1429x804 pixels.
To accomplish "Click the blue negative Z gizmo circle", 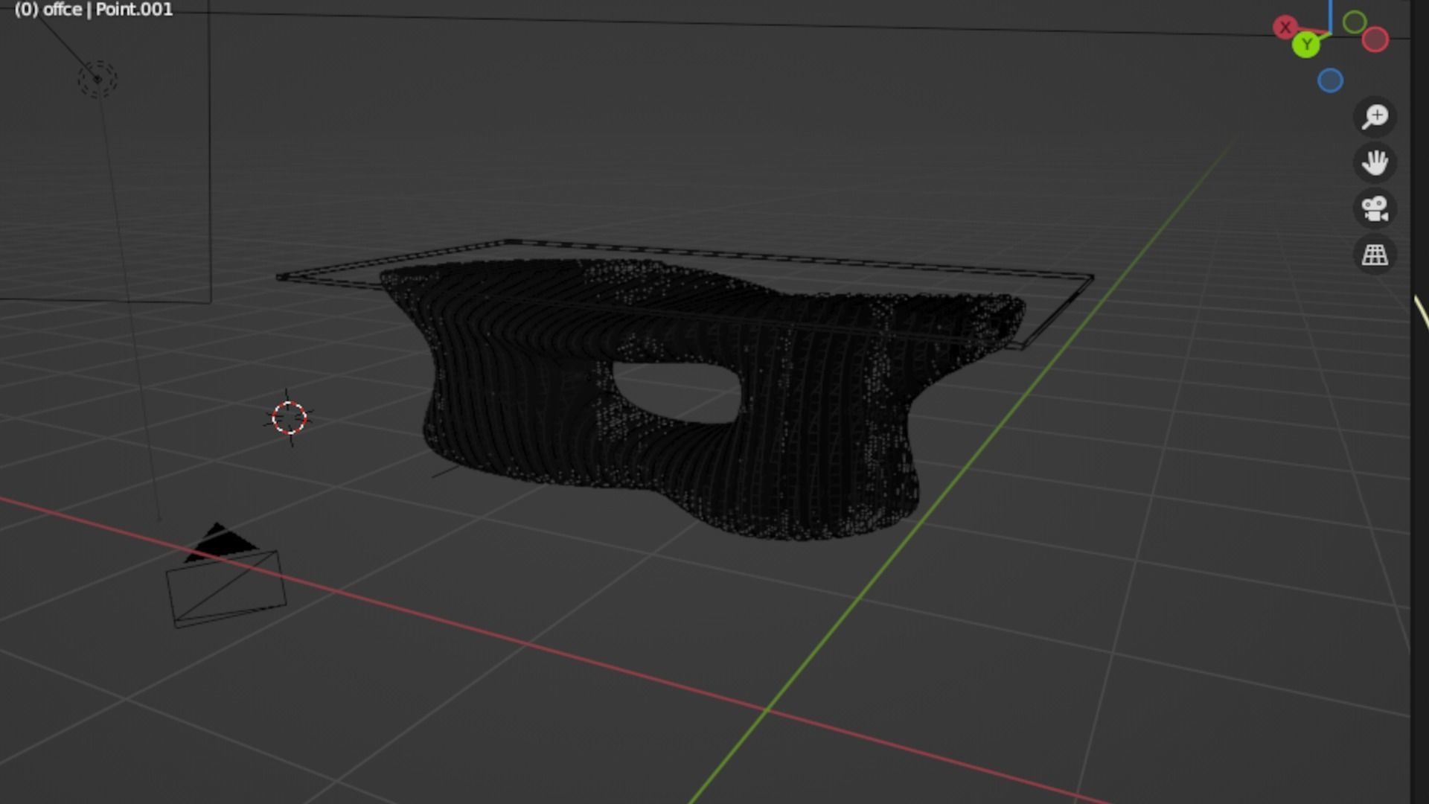I will 1330,80.
